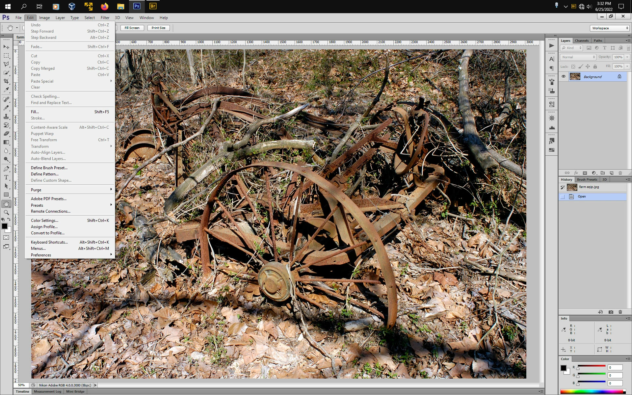Select the Clone Stamp tool
This screenshot has height=395, width=632.
(x=6, y=117)
